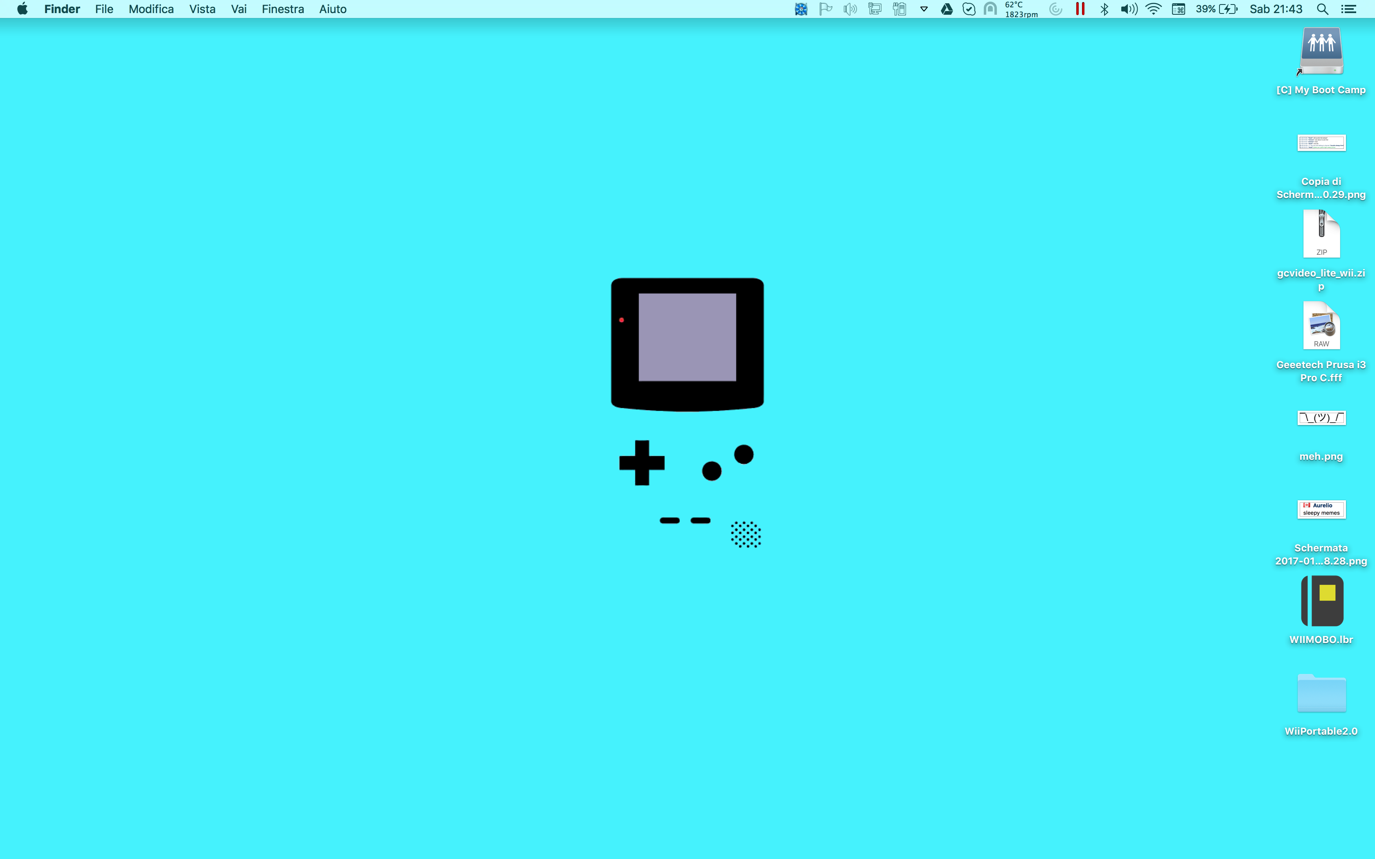The image size is (1375, 859).
Task: Select Schermata 2017-01...8.28.png thumbnail
Action: click(1321, 509)
